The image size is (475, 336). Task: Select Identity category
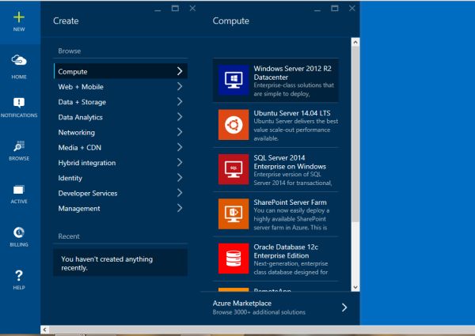tap(120, 178)
